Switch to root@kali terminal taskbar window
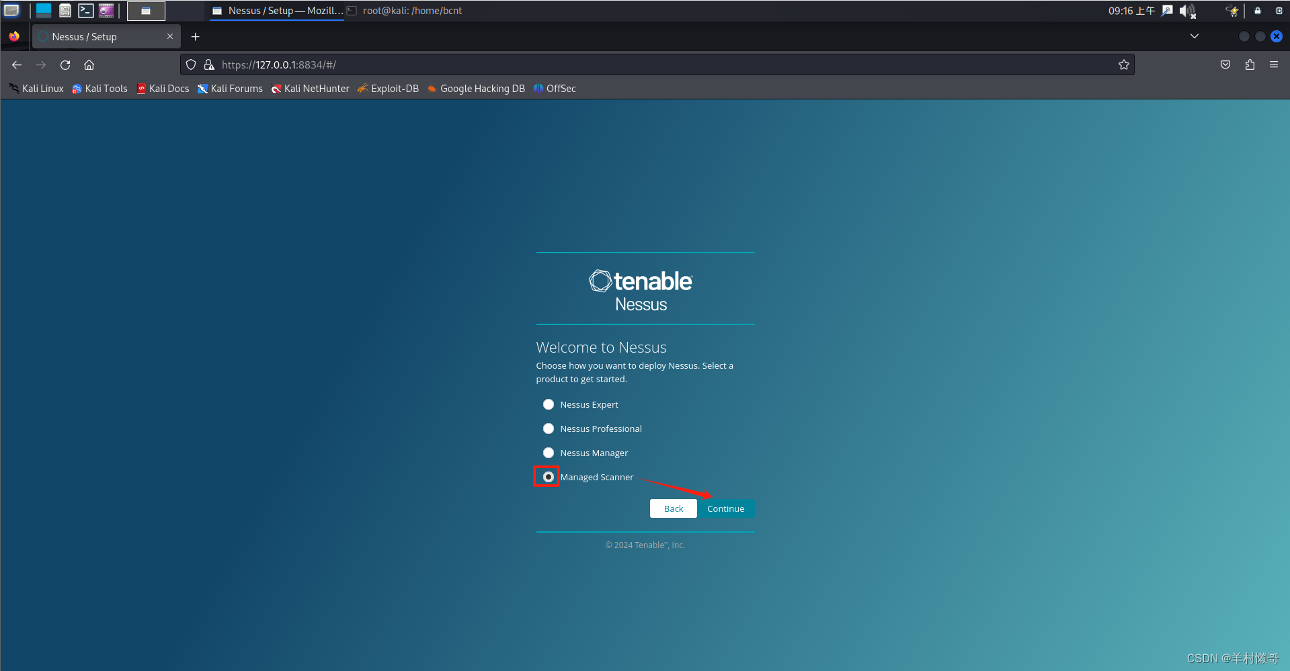Screen dimensions: 1290x671 [405, 11]
